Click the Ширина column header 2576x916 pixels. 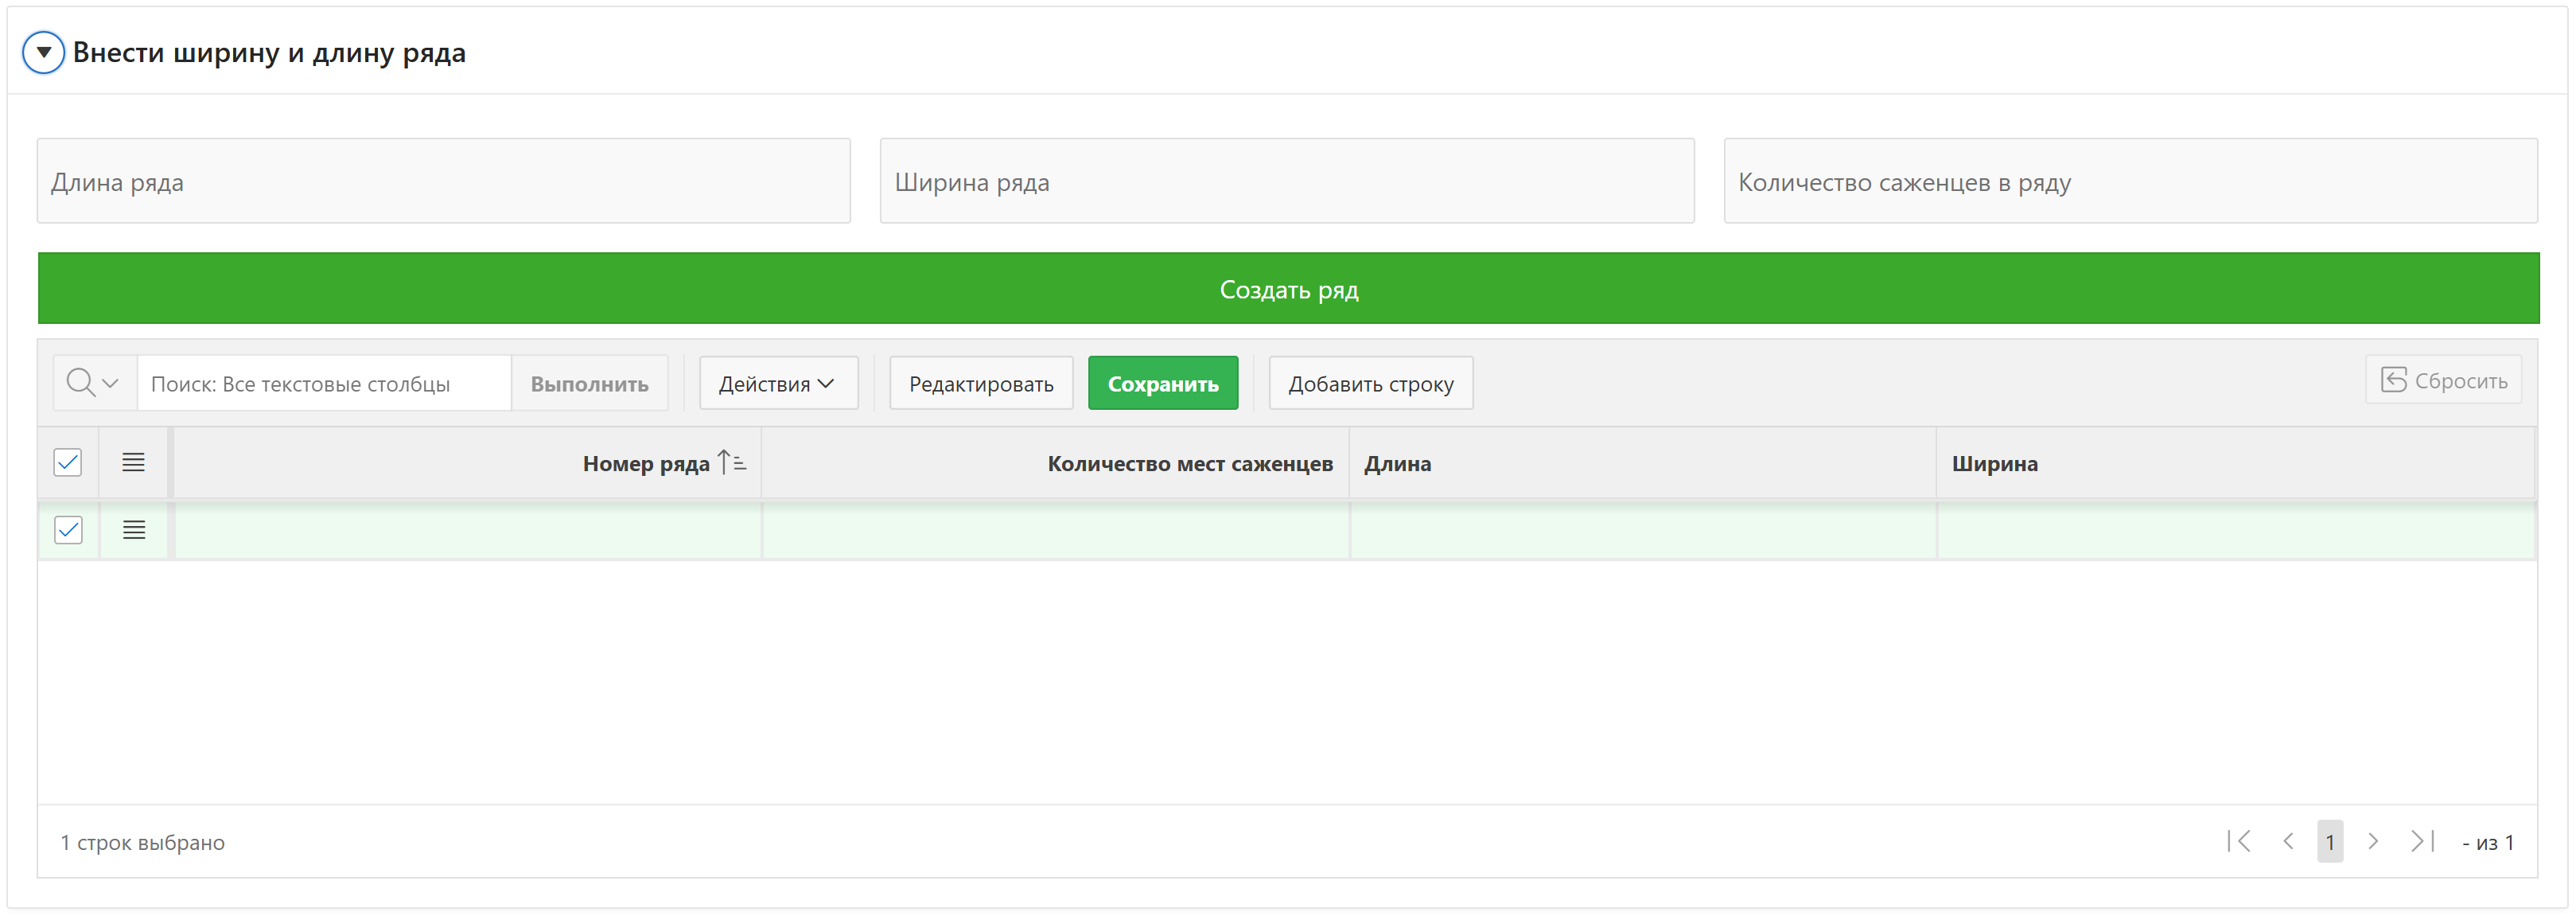pyautogui.click(x=1994, y=464)
